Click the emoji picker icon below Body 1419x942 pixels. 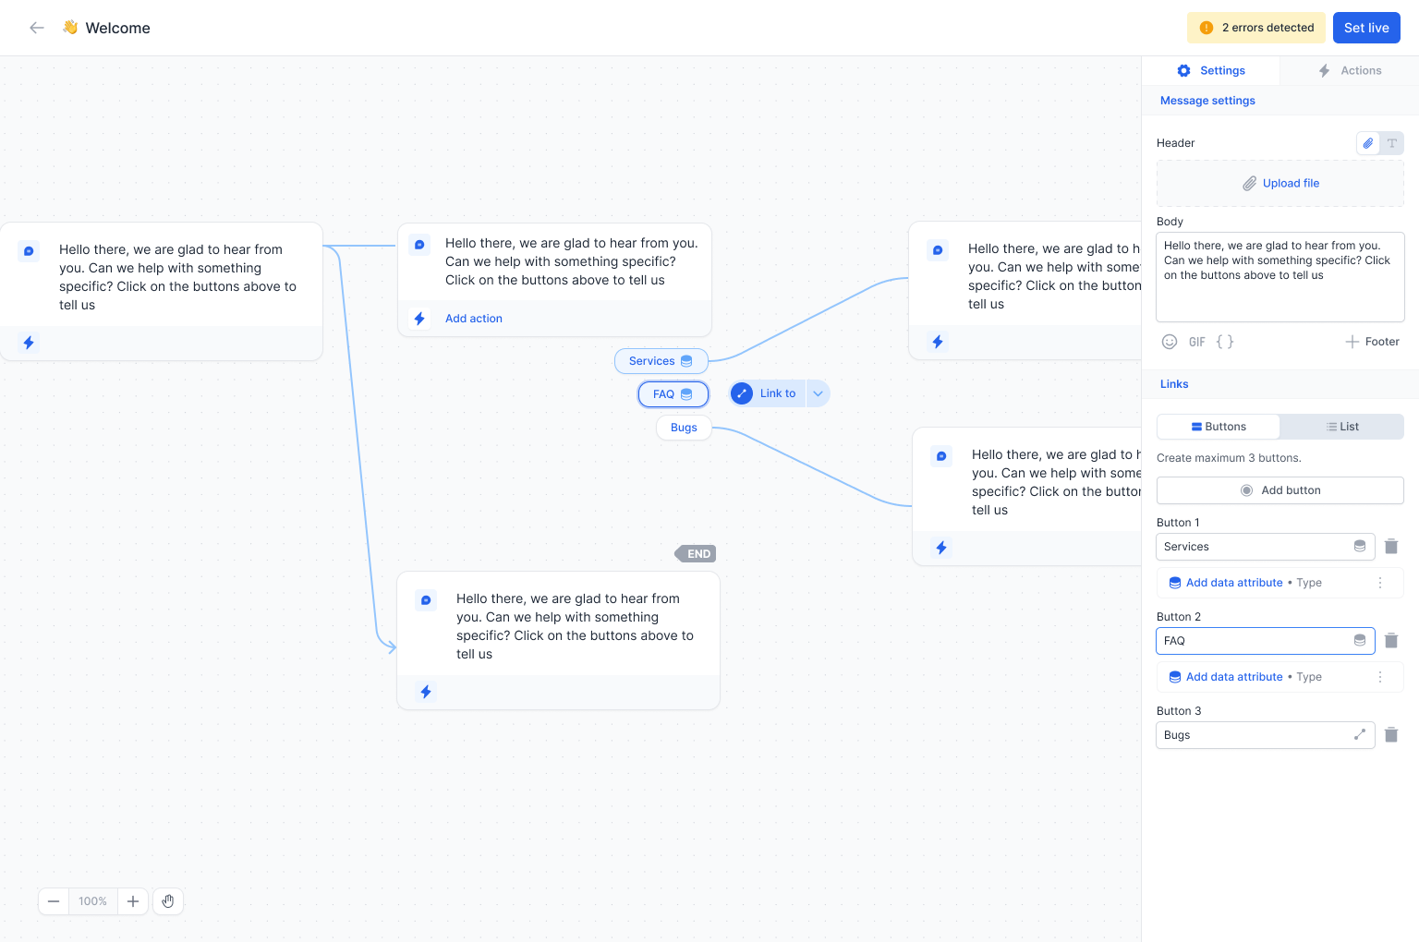1170,342
